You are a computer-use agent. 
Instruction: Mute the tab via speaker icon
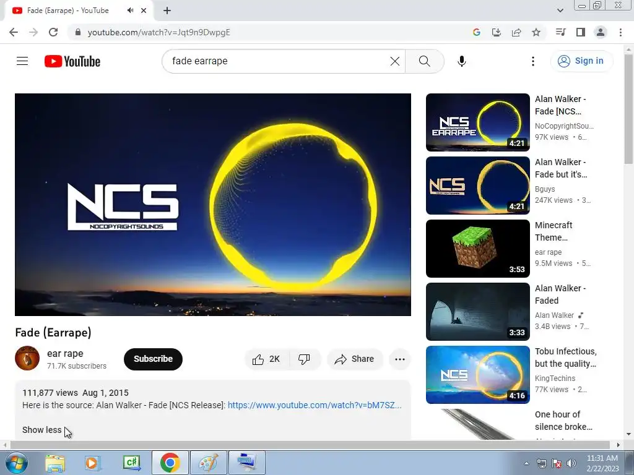coord(130,10)
